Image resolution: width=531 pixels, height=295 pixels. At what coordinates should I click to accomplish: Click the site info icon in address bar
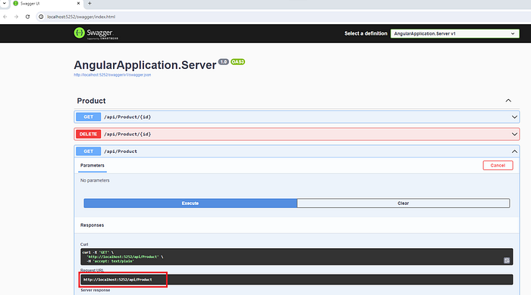click(x=41, y=17)
